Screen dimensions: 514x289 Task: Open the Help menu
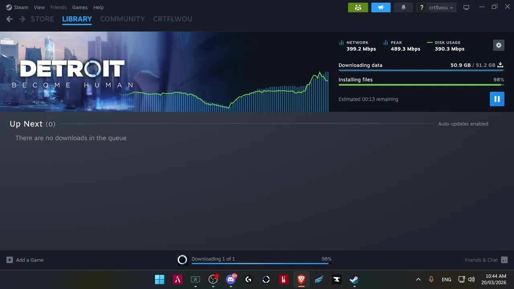coord(98,7)
